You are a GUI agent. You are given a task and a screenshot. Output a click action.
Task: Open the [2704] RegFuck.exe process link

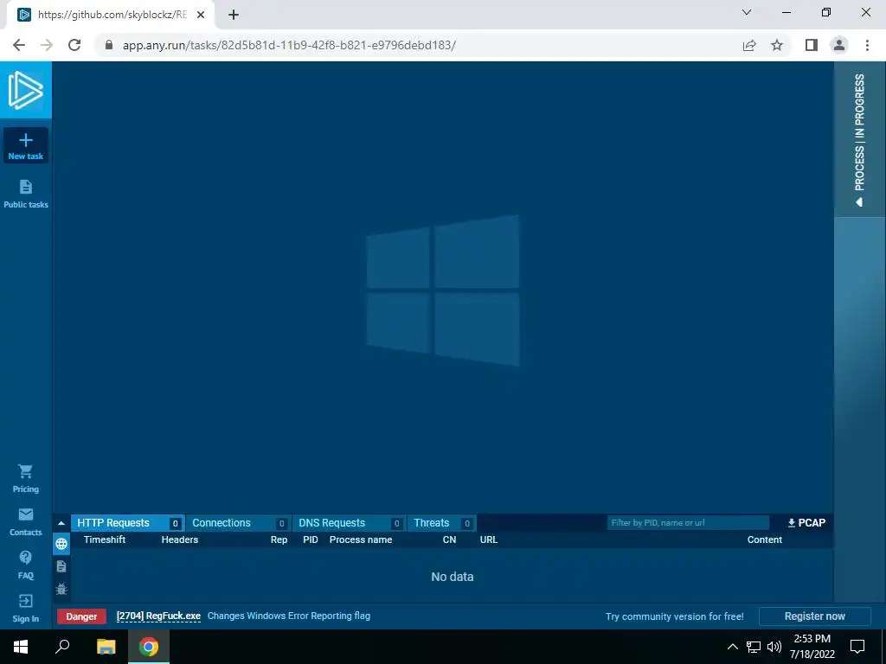coord(158,616)
